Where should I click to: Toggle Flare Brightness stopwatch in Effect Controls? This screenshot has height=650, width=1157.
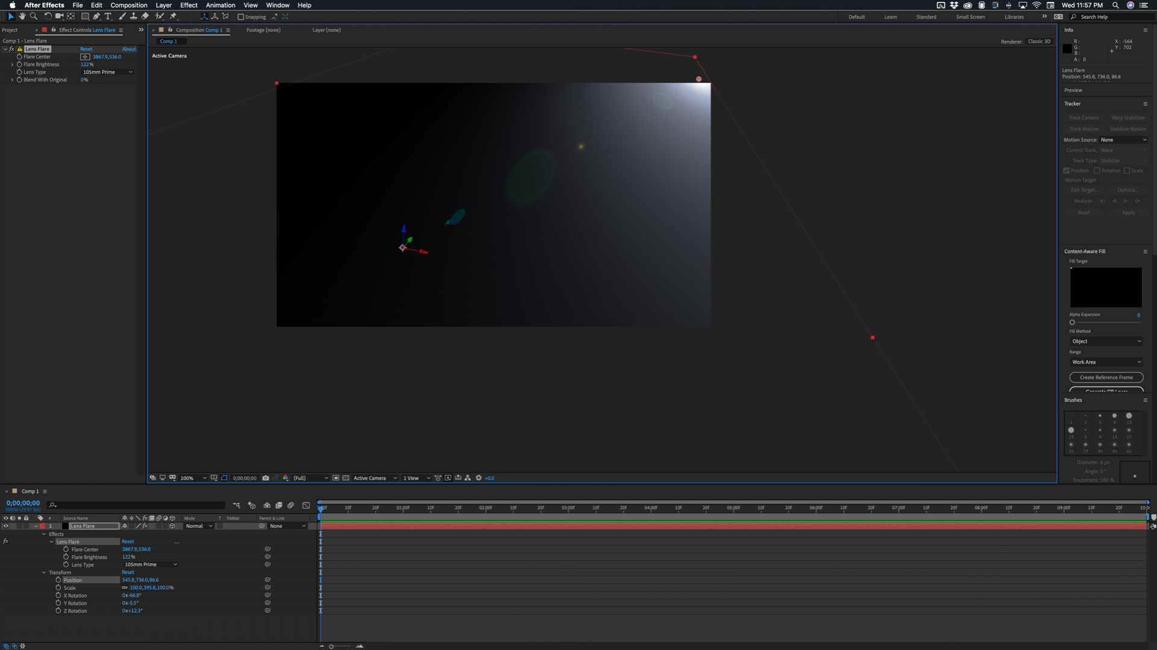19,64
